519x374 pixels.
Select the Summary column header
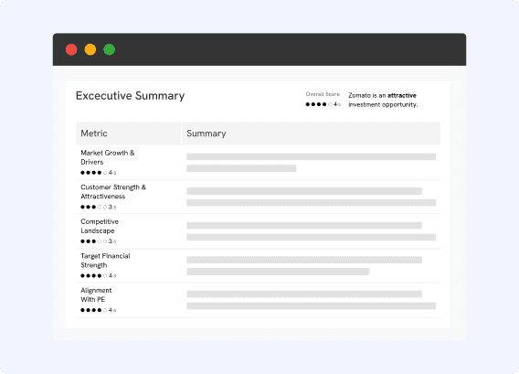coord(312,134)
